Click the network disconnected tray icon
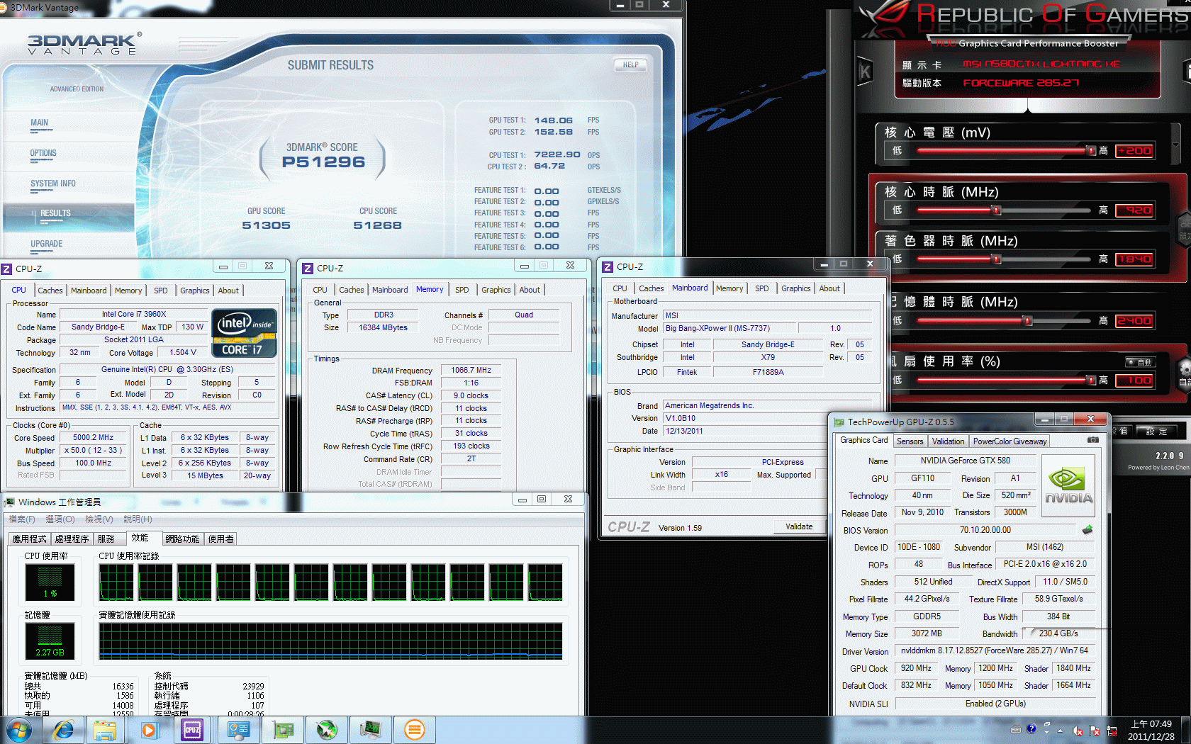This screenshot has width=1191, height=744. click(x=1111, y=731)
